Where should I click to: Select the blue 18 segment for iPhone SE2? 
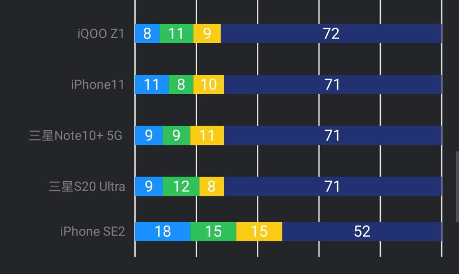[162, 232]
